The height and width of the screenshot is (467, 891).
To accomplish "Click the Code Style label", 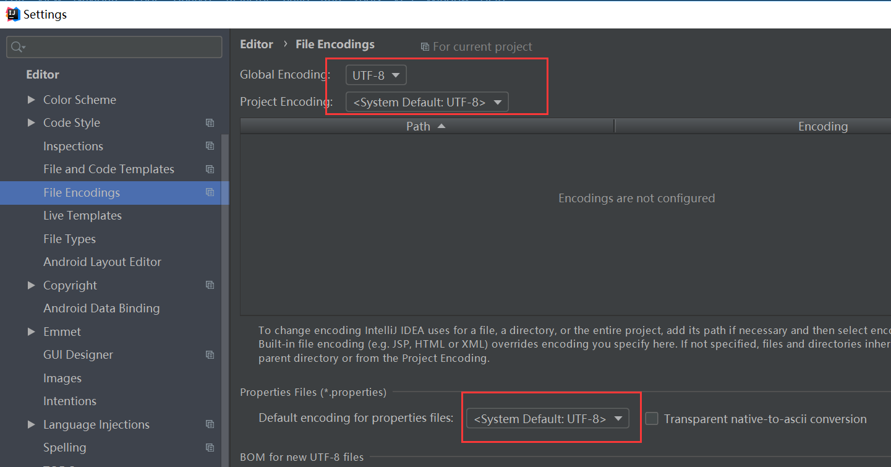I will [x=72, y=123].
